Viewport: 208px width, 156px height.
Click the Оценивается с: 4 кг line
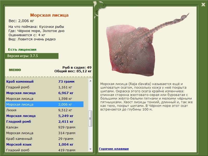click(x=27, y=35)
